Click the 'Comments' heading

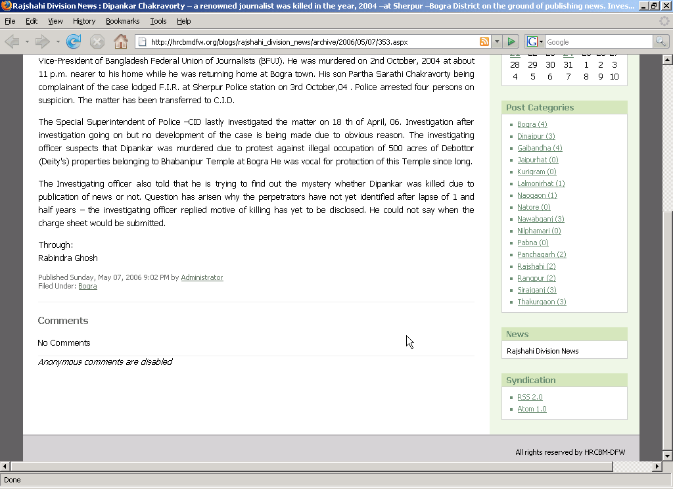click(x=62, y=321)
